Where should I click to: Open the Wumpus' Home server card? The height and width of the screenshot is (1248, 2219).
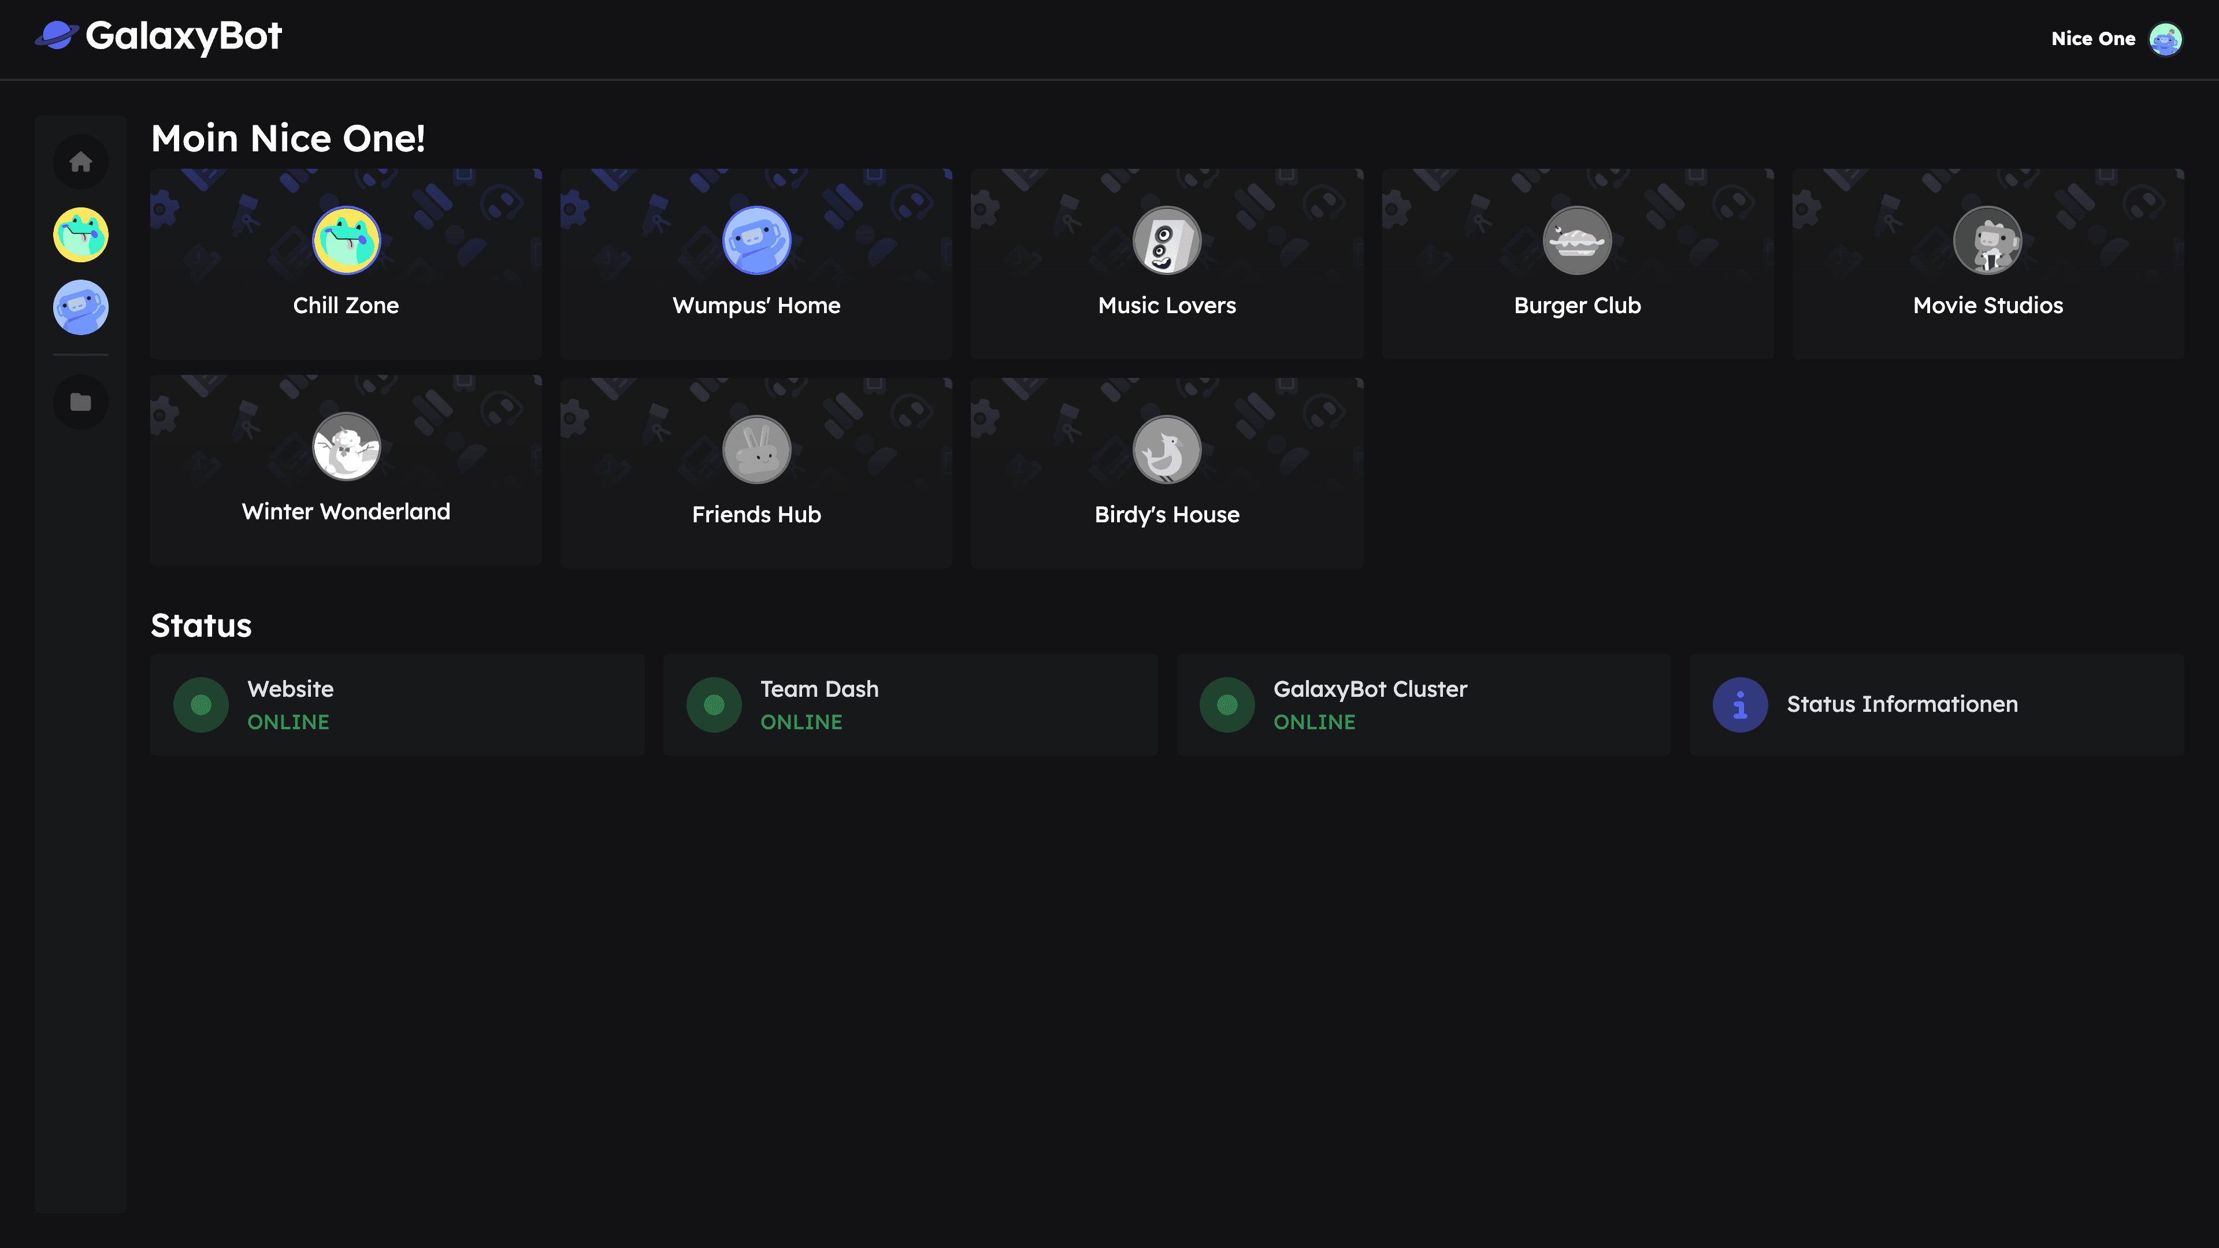coord(755,265)
